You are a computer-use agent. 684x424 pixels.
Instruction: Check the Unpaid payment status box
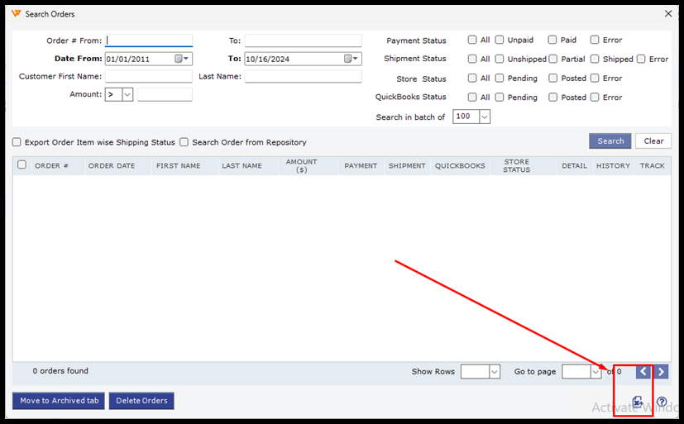[x=500, y=40]
